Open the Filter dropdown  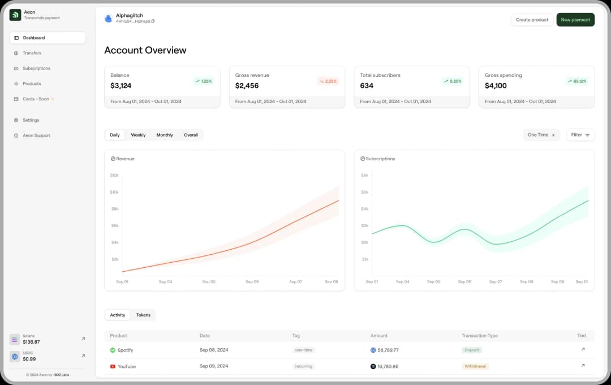pyautogui.click(x=580, y=135)
